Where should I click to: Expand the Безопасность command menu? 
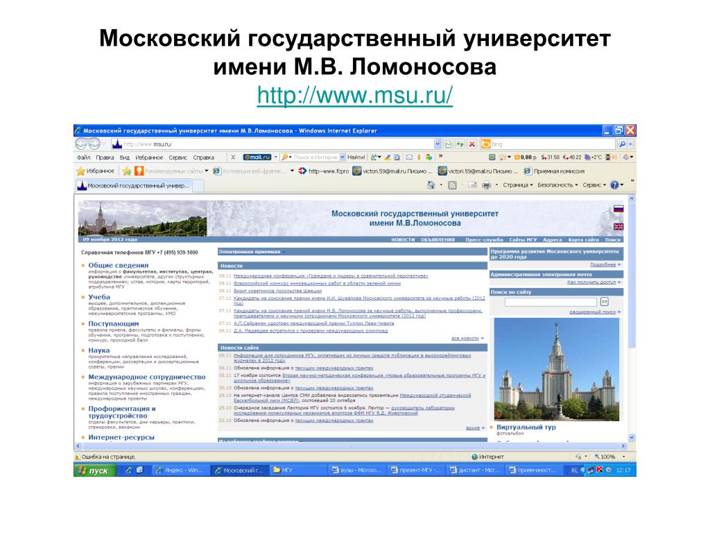[557, 185]
